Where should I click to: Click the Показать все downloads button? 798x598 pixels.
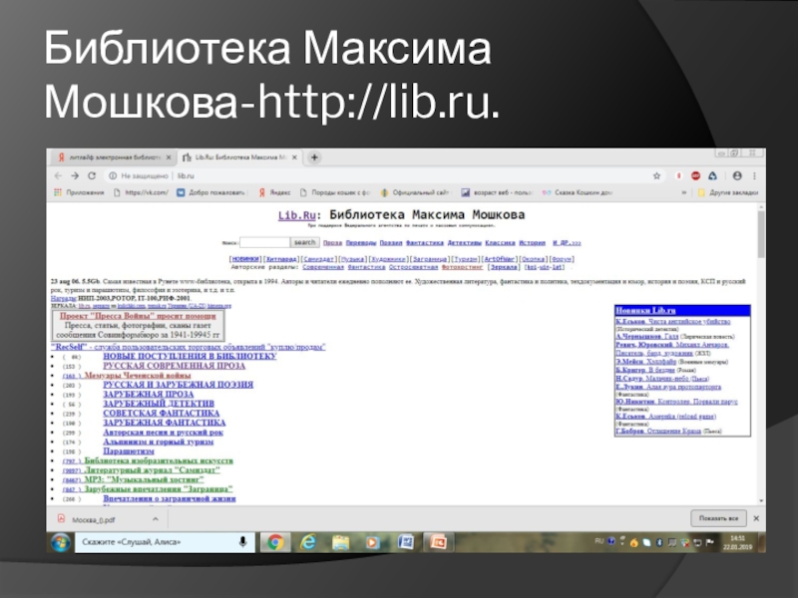click(x=717, y=518)
